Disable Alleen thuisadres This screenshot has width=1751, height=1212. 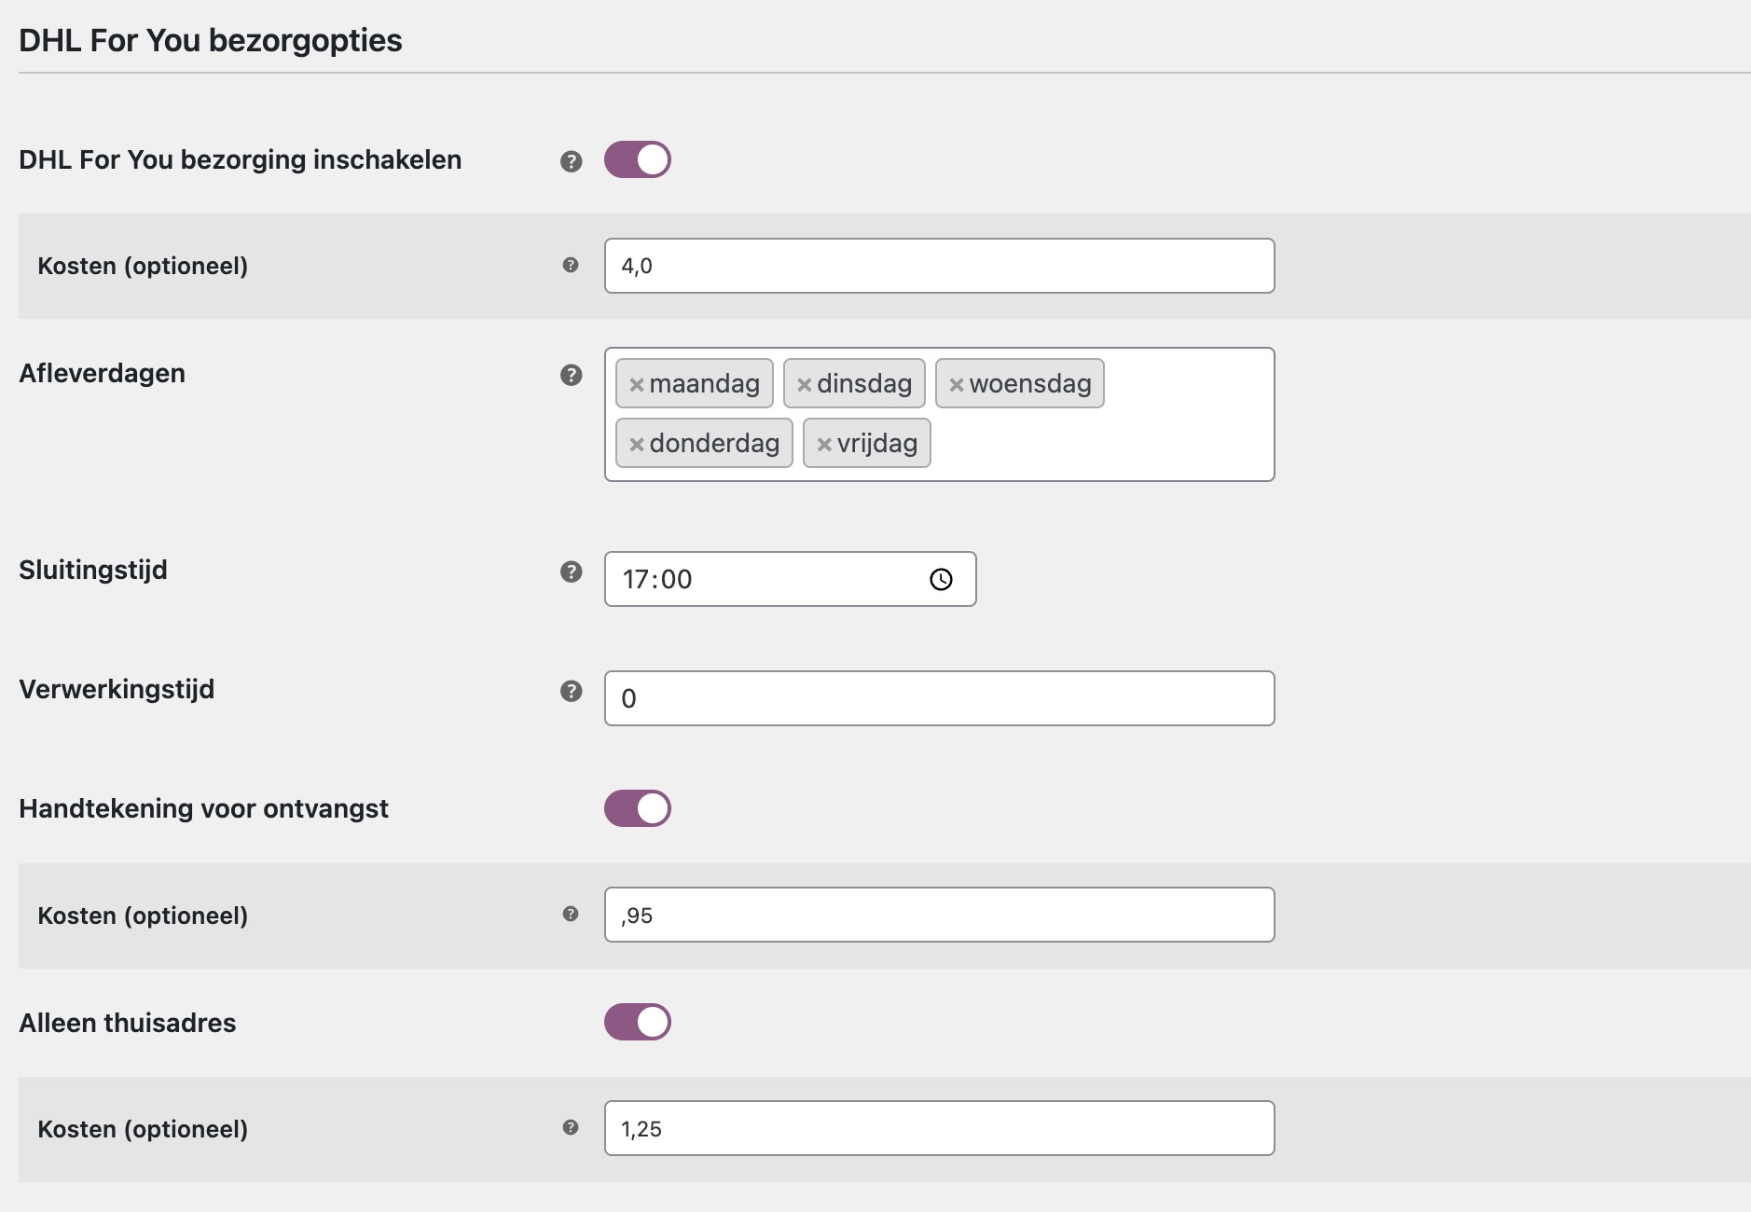pyautogui.click(x=638, y=1022)
